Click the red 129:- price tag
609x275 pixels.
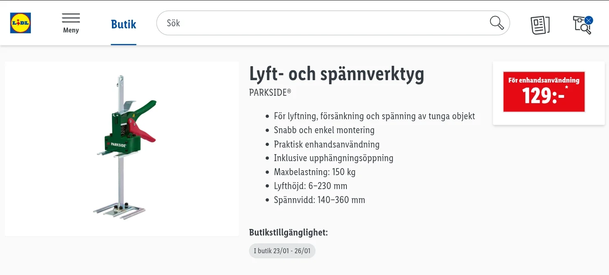544,92
